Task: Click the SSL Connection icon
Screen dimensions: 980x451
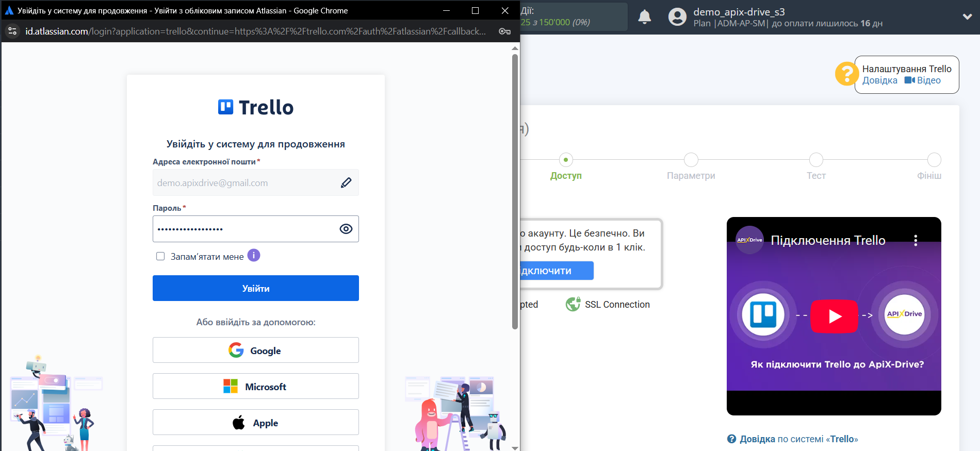Action: [573, 304]
